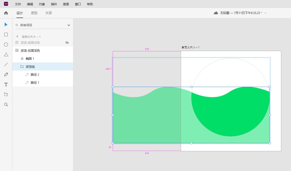The height and width of the screenshot is (171, 291).
Task: Pick the Polygon triangle tool
Action: tap(6, 54)
